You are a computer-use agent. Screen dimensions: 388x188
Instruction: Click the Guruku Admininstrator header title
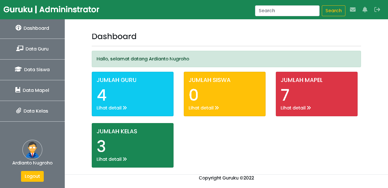51,9
